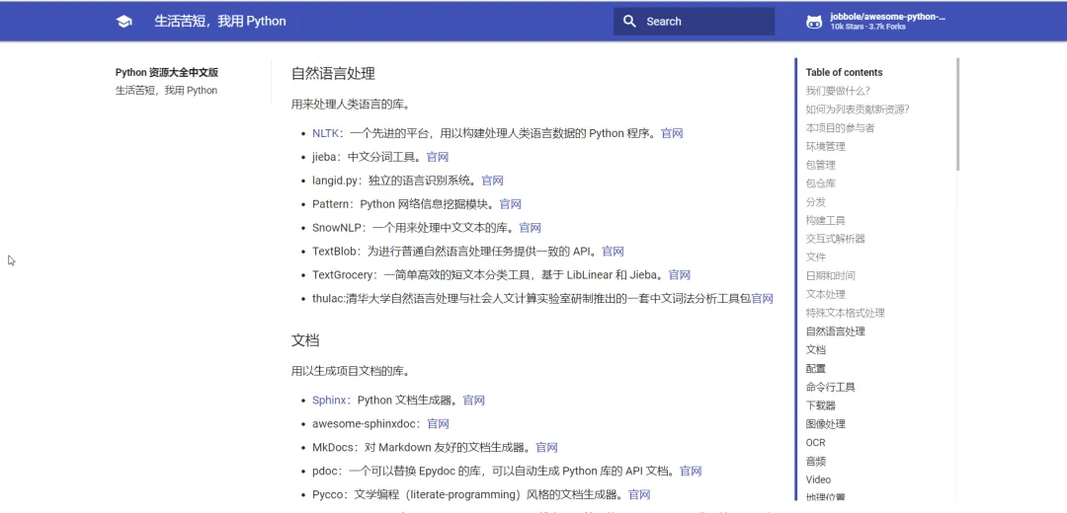The width and height of the screenshot is (1067, 513).
Task: Open 官网 link for thulac
Action: [762, 298]
